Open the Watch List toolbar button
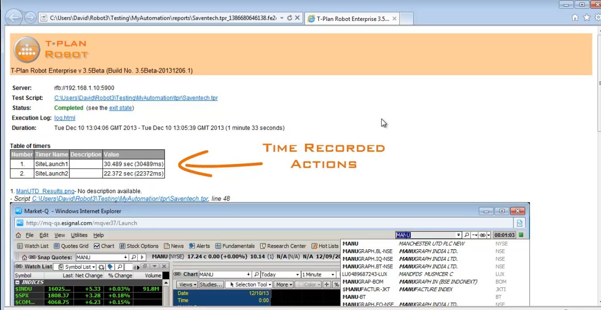Screen dimensions: 601x310 pos(33,246)
